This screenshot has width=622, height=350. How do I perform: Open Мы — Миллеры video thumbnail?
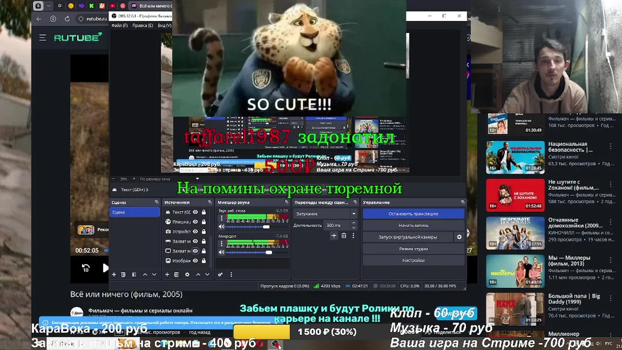(516, 271)
